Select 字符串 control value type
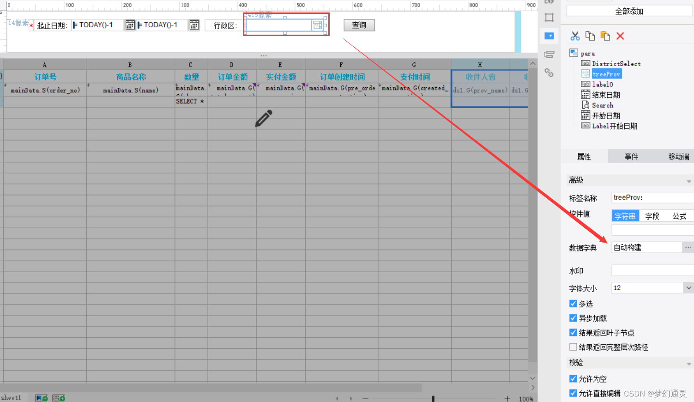The height and width of the screenshot is (402, 694). tap(625, 216)
